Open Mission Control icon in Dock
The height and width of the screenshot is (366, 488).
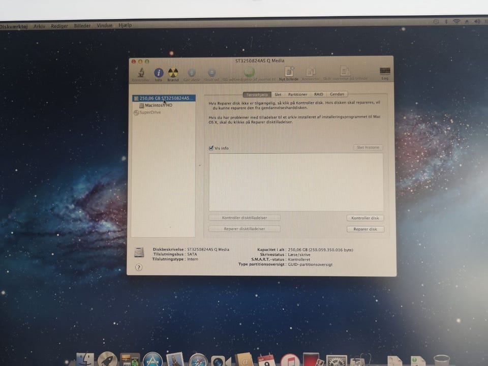(x=130, y=360)
